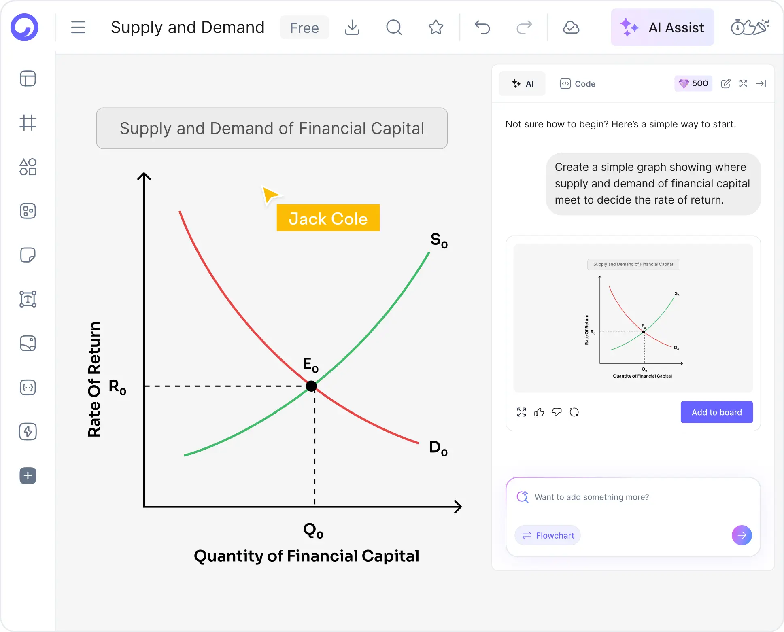Collapse the AI side panel
784x632 pixels.
click(x=761, y=84)
